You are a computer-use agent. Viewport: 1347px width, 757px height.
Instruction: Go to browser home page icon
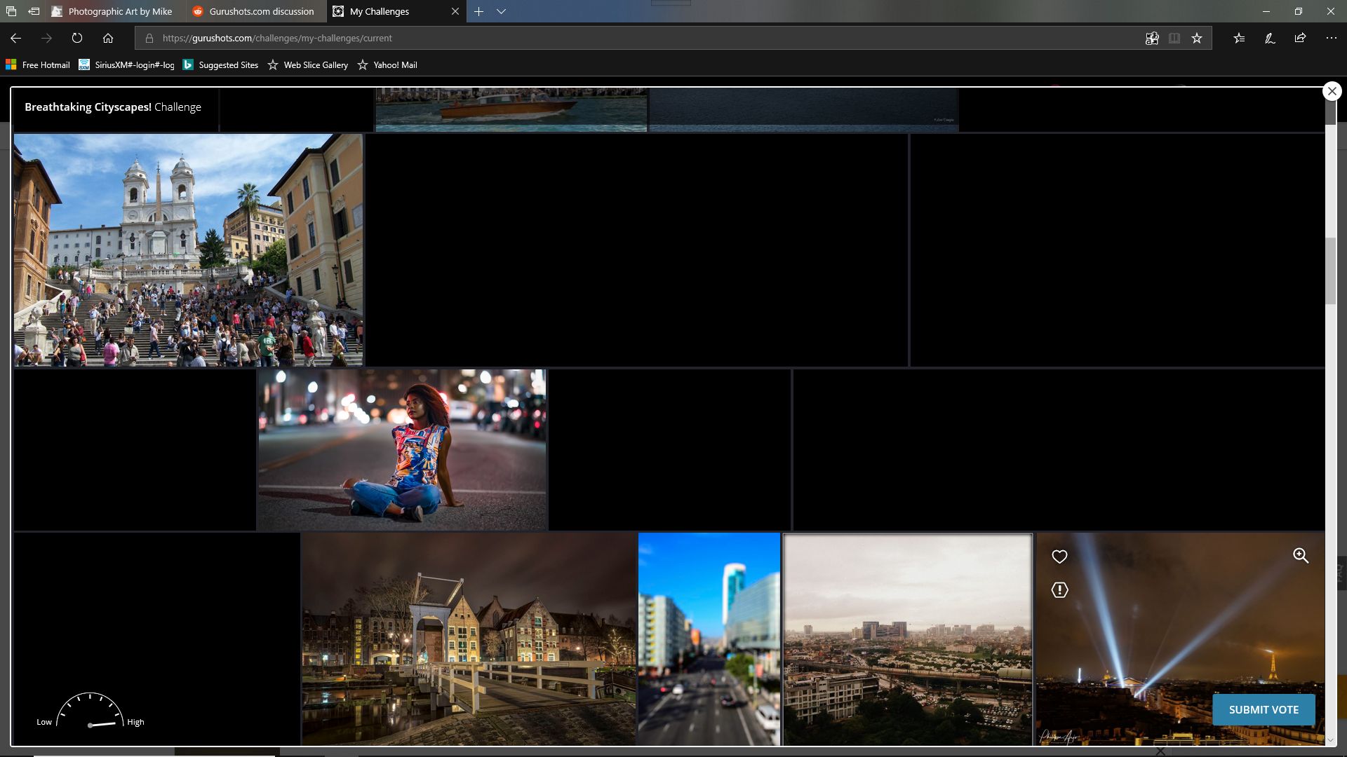pos(108,38)
